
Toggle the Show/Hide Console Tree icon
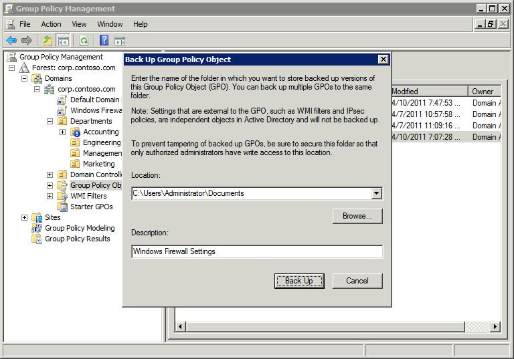coord(64,41)
